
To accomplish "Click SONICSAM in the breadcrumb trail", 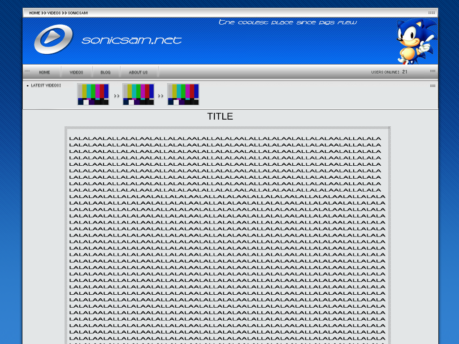I will tap(78, 13).
